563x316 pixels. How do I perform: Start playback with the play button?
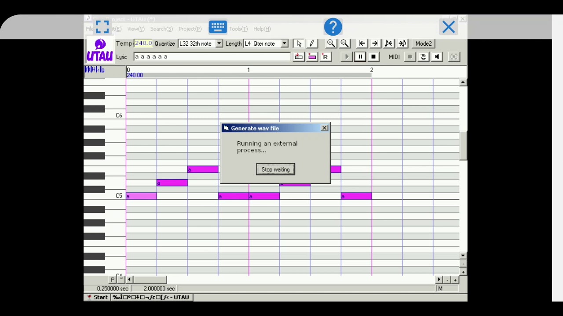tap(347, 57)
